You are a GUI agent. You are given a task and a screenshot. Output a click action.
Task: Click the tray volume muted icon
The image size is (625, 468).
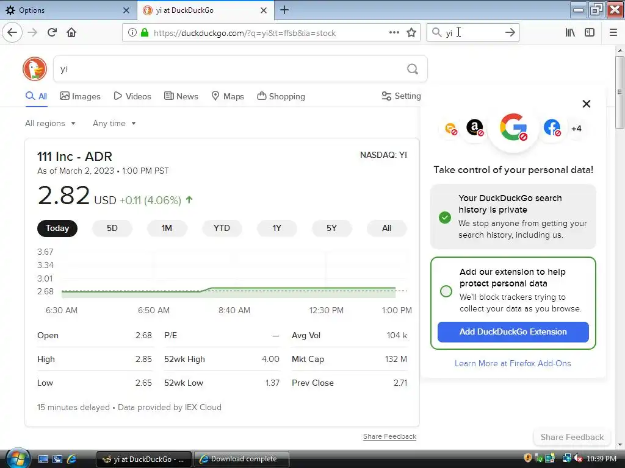(577, 458)
